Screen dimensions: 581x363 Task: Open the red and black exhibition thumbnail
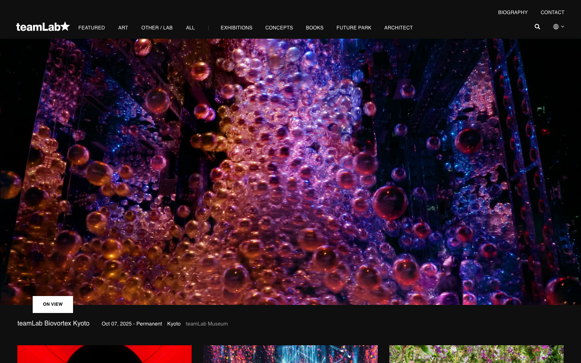click(x=104, y=354)
